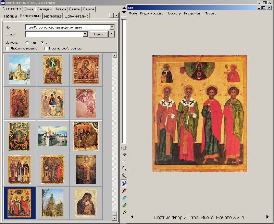Click the zoom out magnifier icon
The image size is (274, 224).
pos(124,169)
